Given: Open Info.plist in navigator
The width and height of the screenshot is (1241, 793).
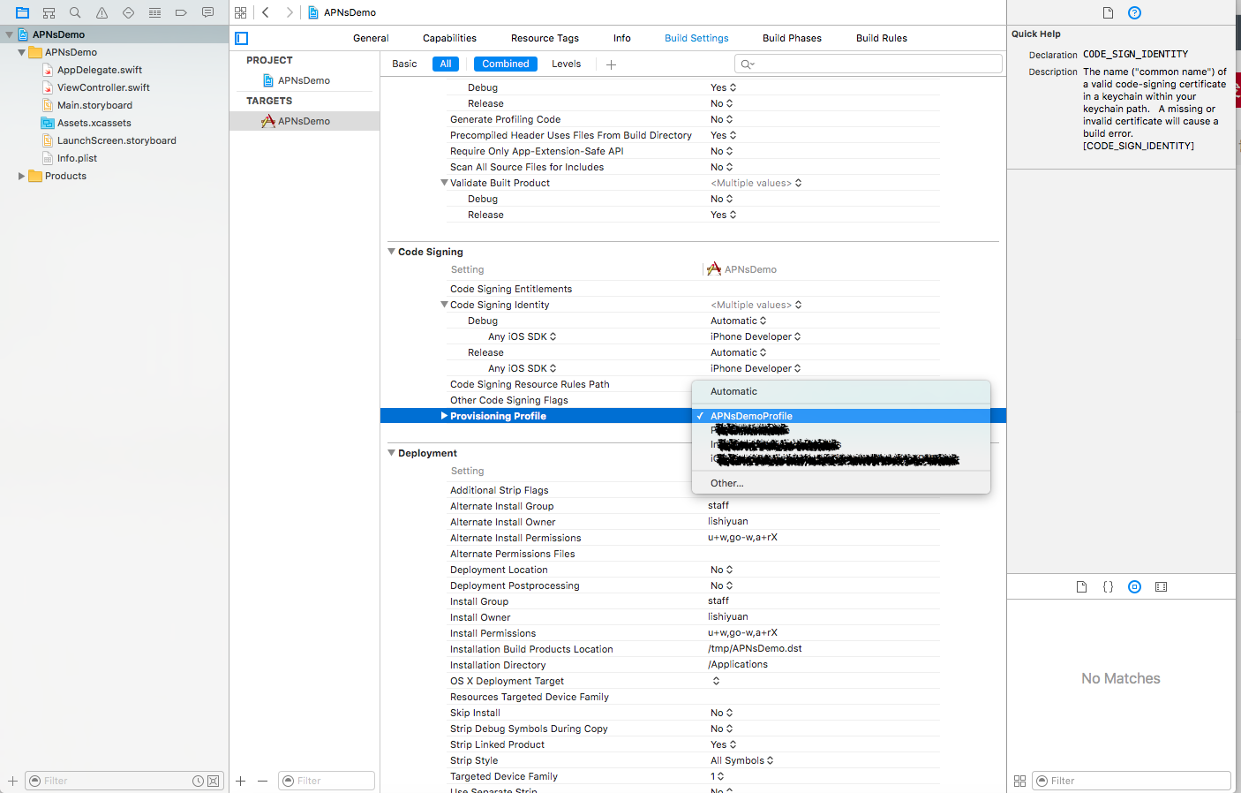Looking at the screenshot, I should click(x=77, y=158).
